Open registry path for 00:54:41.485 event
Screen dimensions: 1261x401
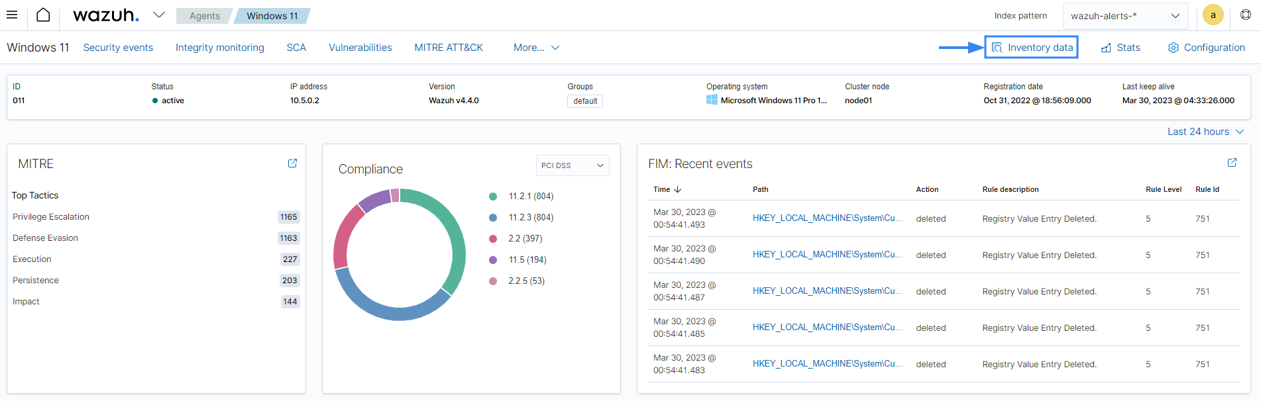pyautogui.click(x=828, y=328)
